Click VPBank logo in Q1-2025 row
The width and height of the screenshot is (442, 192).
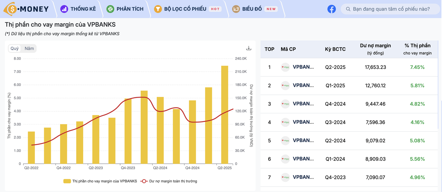[x=285, y=85]
